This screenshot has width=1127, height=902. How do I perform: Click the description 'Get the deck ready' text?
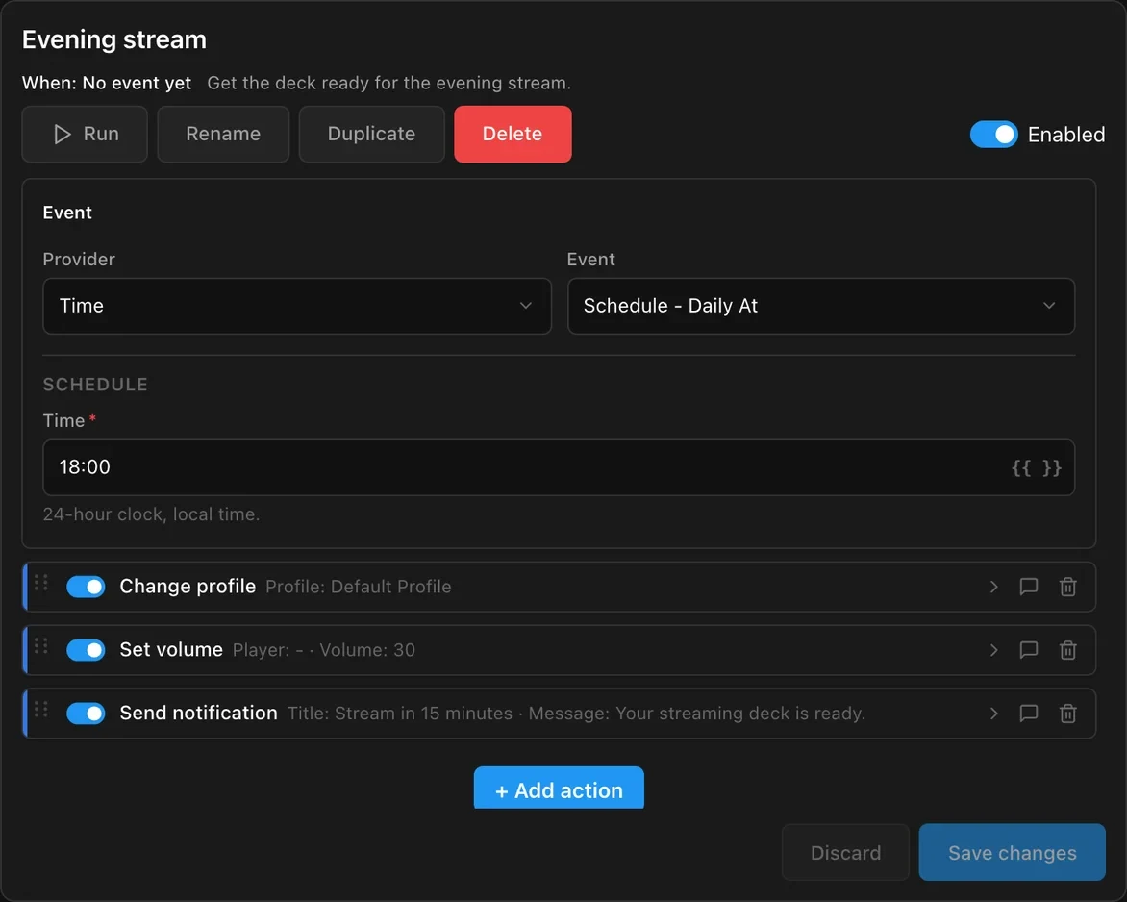pyautogui.click(x=388, y=83)
